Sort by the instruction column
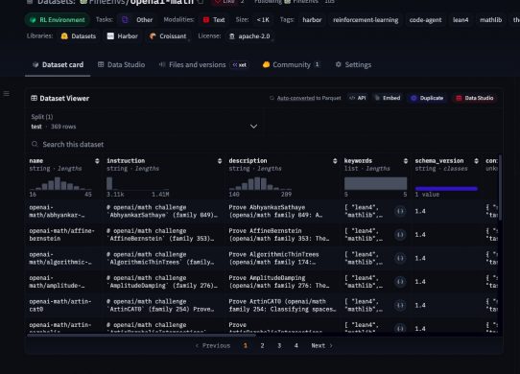The width and height of the screenshot is (520, 374). (x=220, y=161)
